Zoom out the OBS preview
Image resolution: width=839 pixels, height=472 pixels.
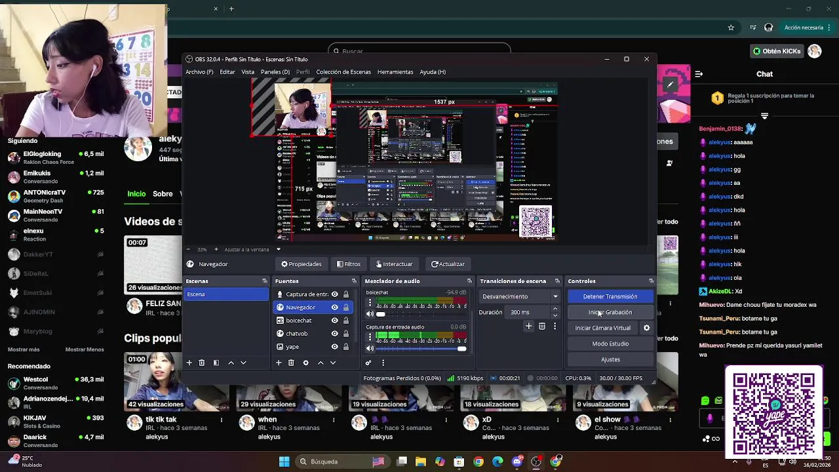coord(189,249)
